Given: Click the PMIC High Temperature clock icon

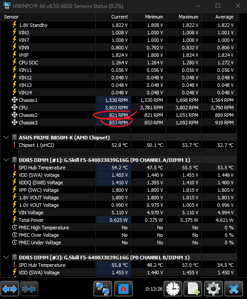Looking at the screenshot, I should click(15, 227).
